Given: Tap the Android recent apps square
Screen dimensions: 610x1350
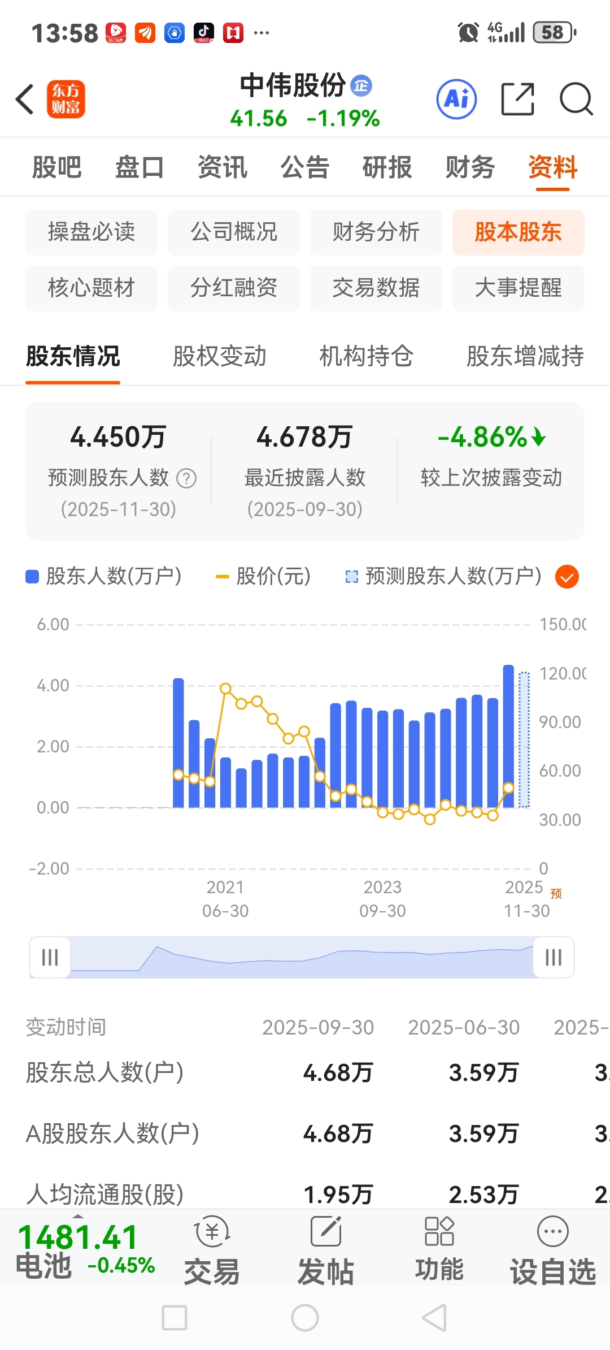Looking at the screenshot, I should tap(175, 1318).
